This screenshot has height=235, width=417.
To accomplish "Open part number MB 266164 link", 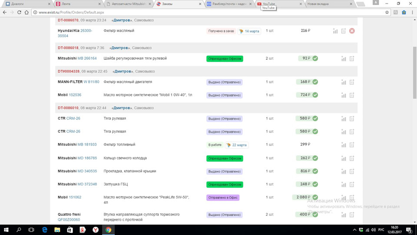I will point(87,58).
